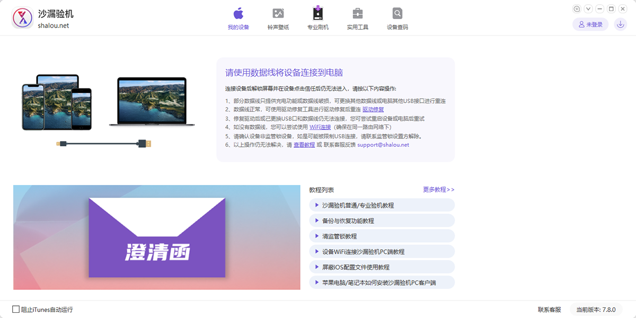Open the 清监管锁教程 entry
636x318 pixels.
point(382,236)
